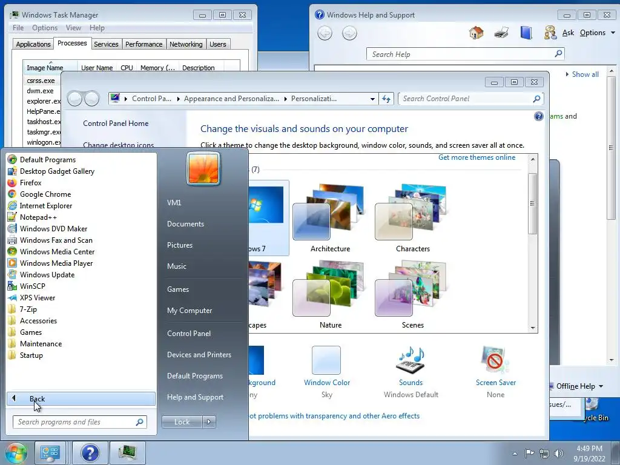This screenshot has height=465, width=620.
Task: Click Ask in Help and Support
Action: pos(568,33)
